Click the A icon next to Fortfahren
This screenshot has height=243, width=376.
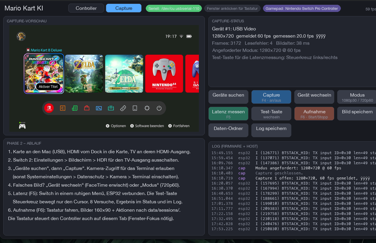170,126
